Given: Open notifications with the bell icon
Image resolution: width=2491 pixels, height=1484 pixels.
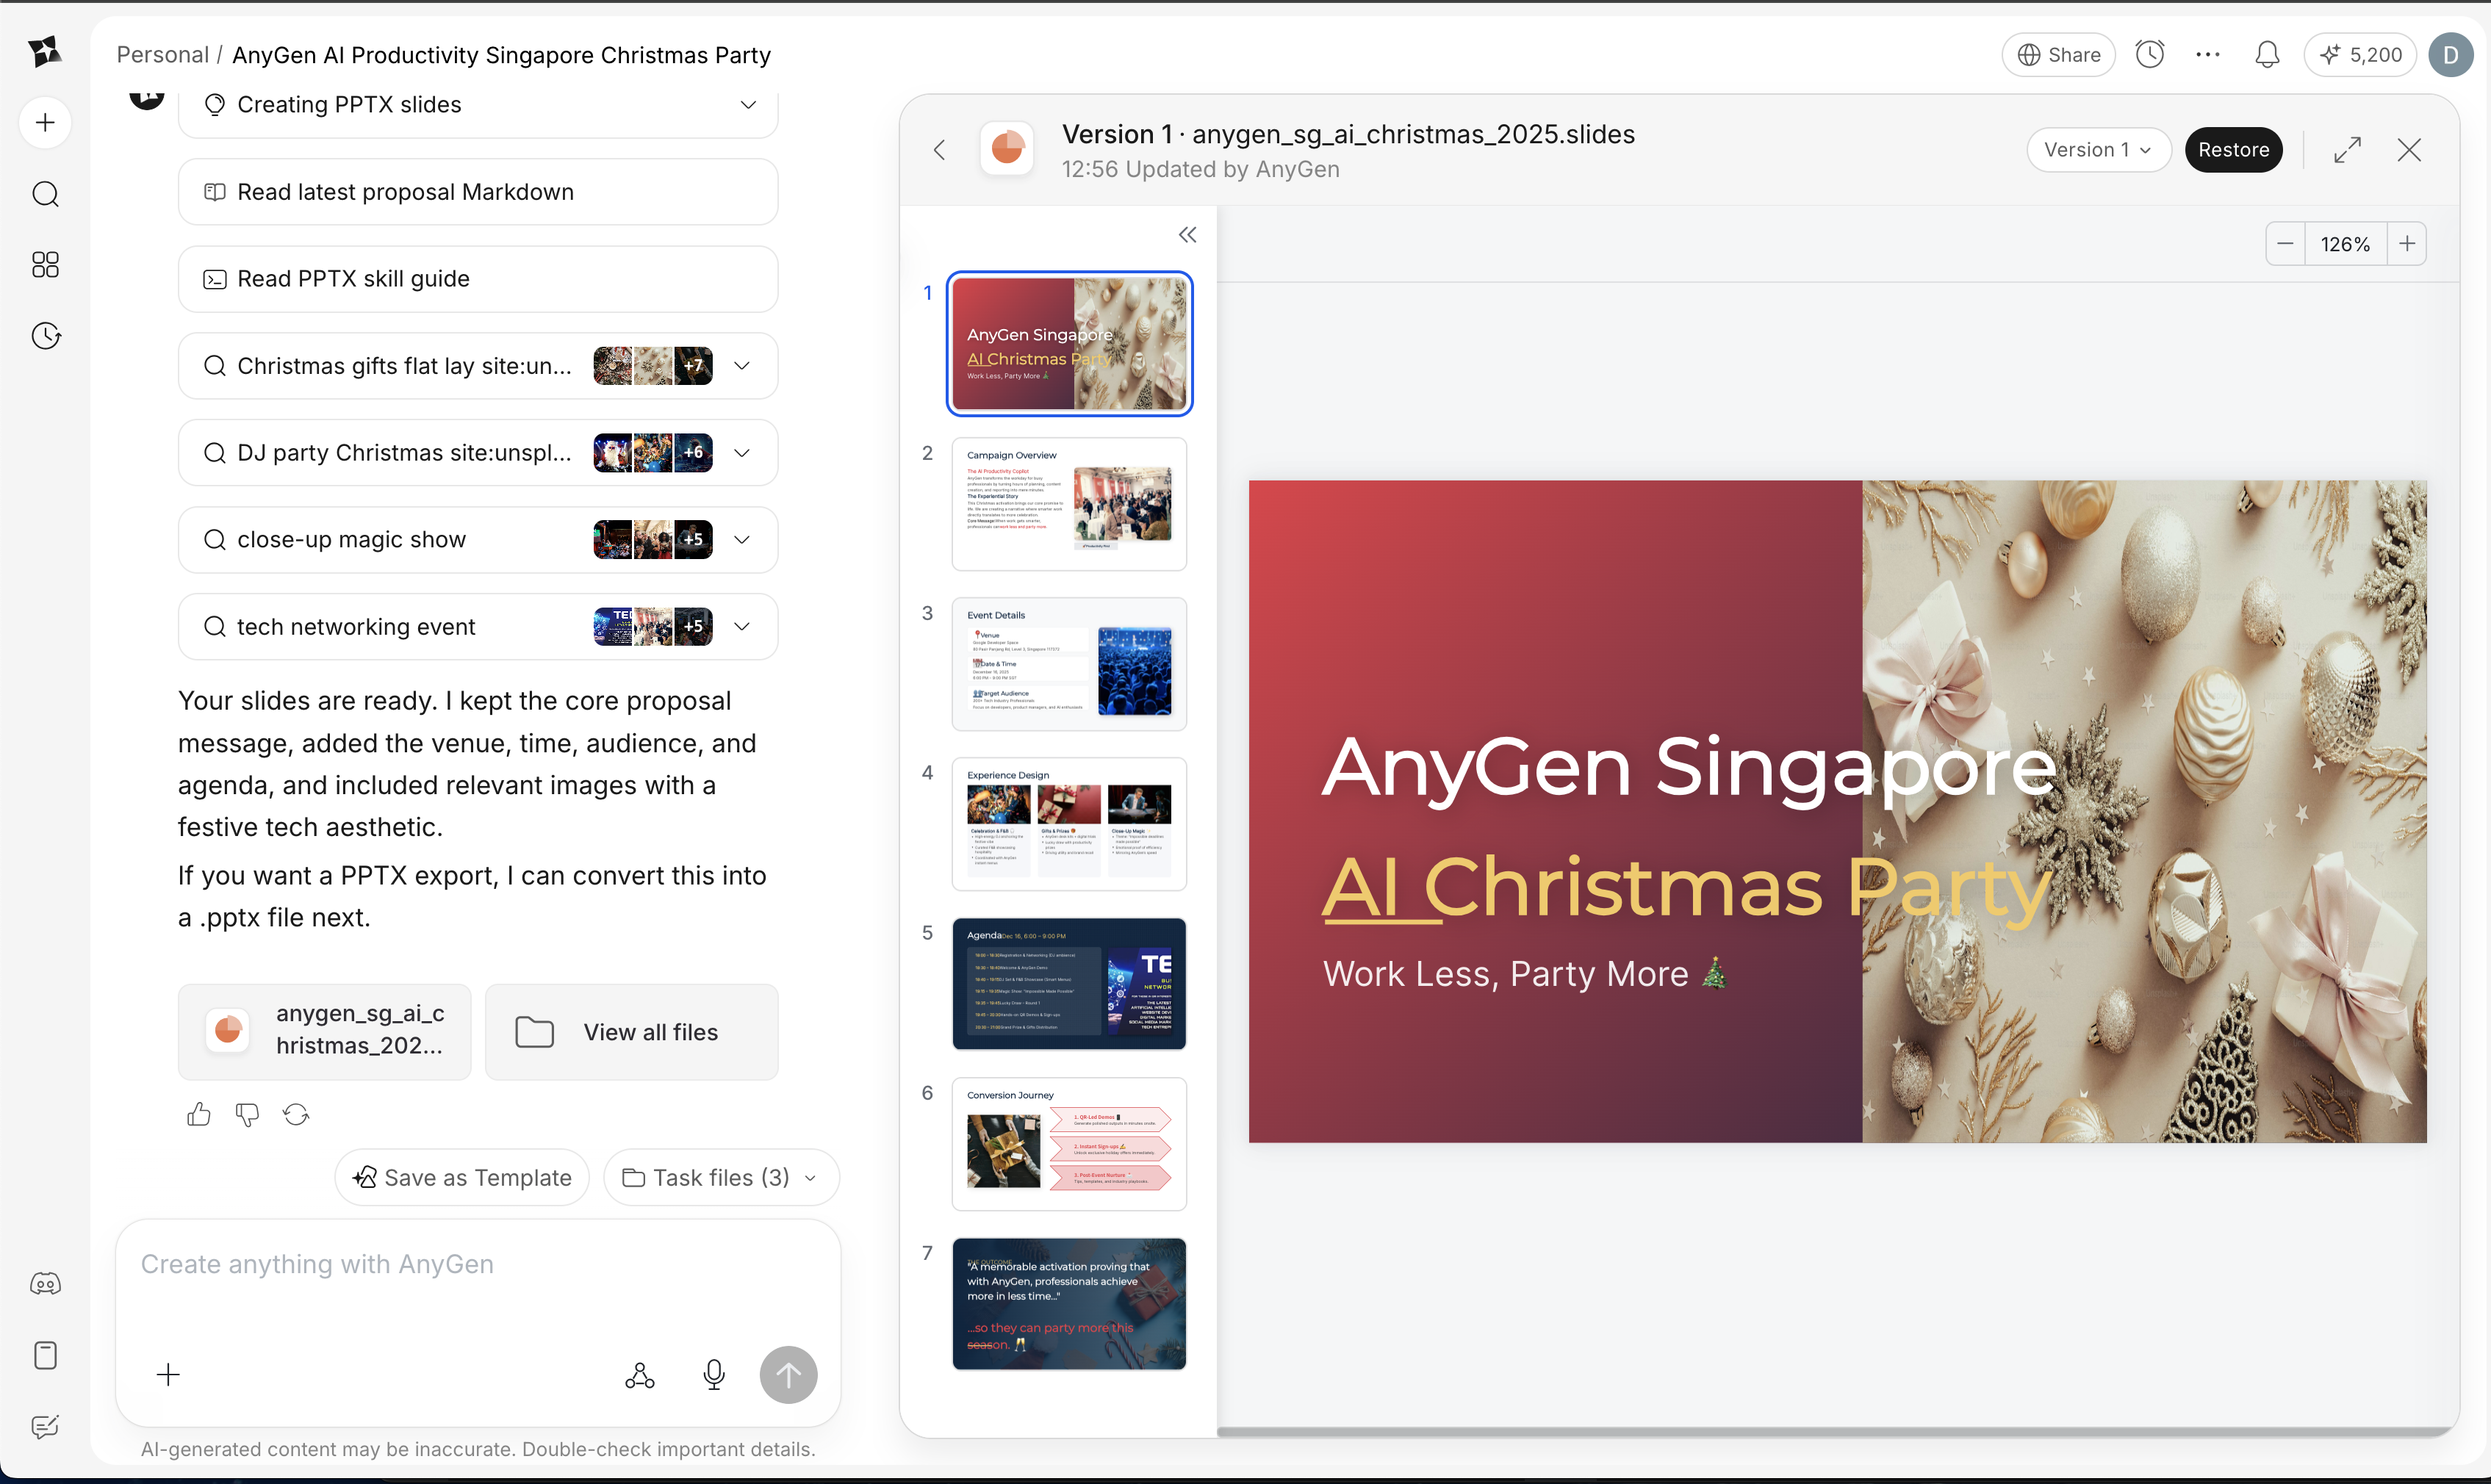Looking at the screenshot, I should pyautogui.click(x=2266, y=55).
